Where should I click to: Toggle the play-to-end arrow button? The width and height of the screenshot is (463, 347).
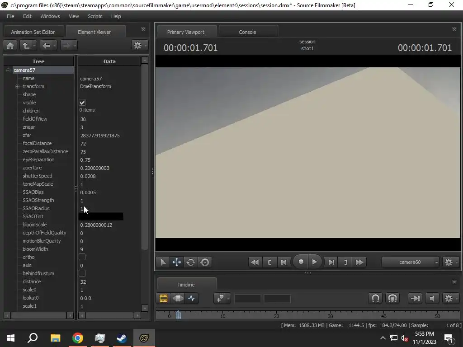[415, 298]
